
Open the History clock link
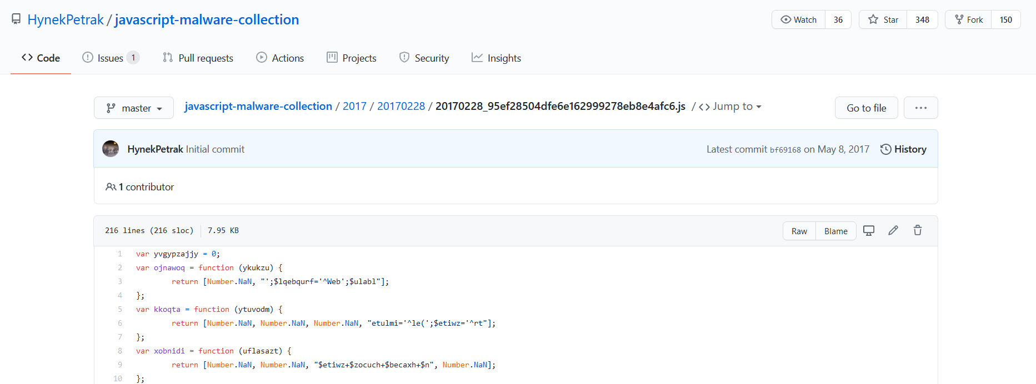point(903,149)
